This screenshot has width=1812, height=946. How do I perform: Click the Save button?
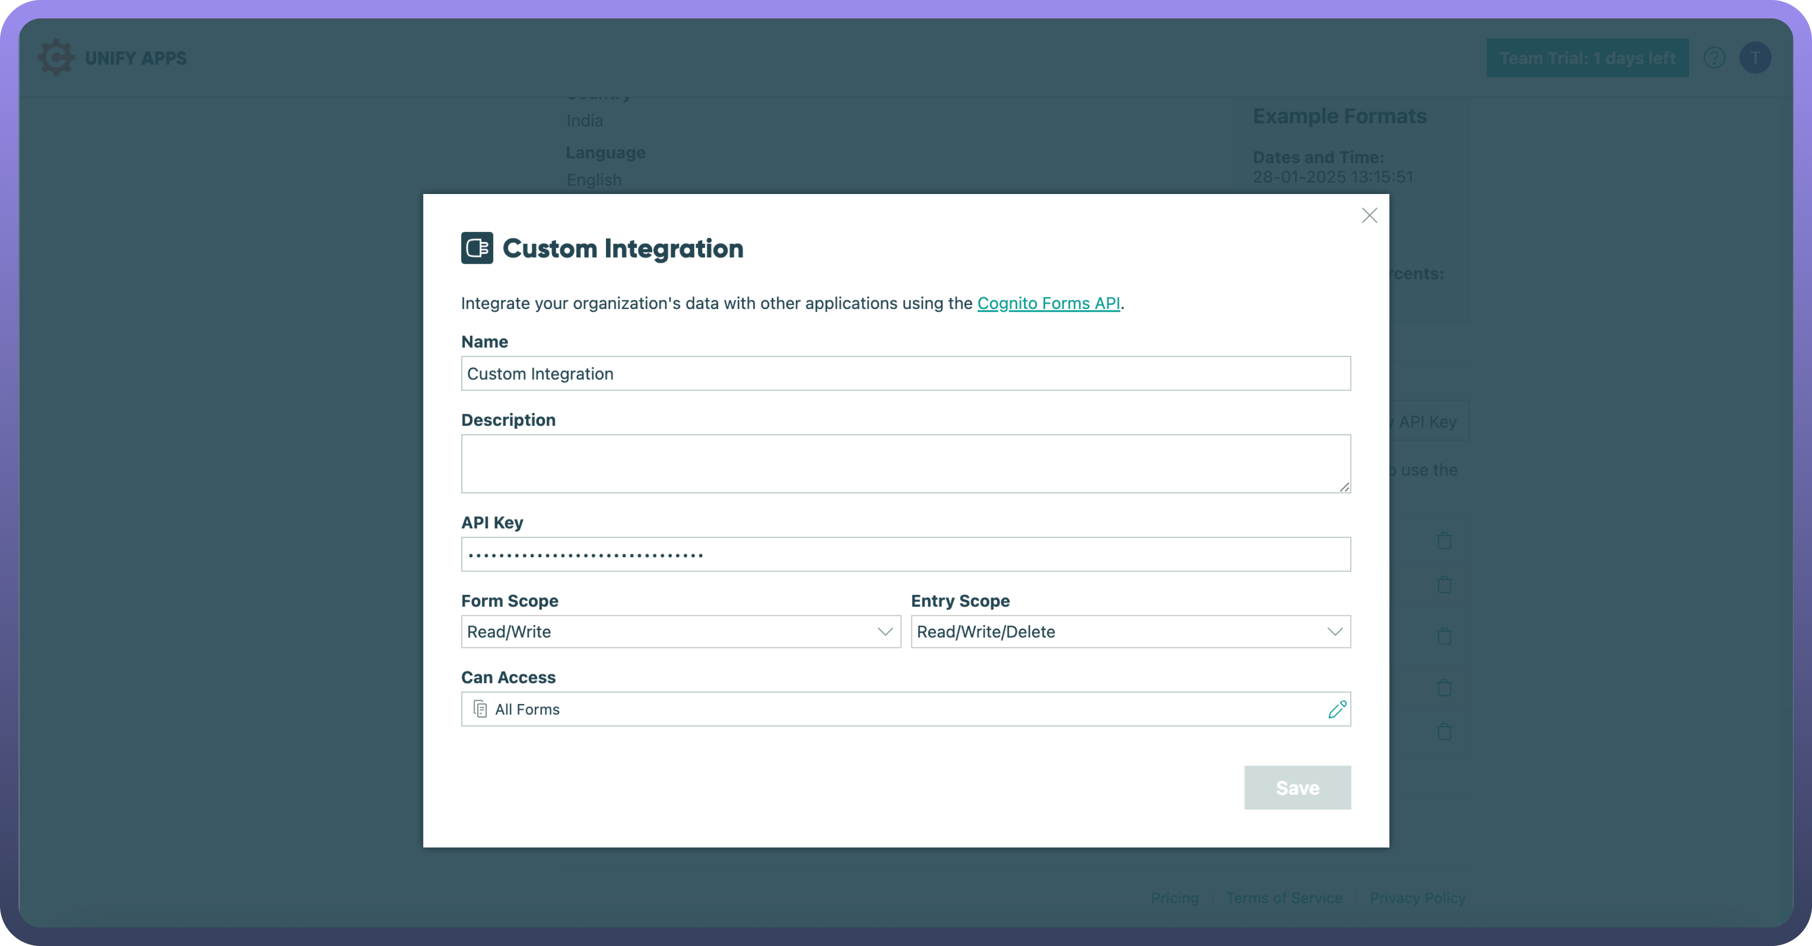tap(1297, 788)
